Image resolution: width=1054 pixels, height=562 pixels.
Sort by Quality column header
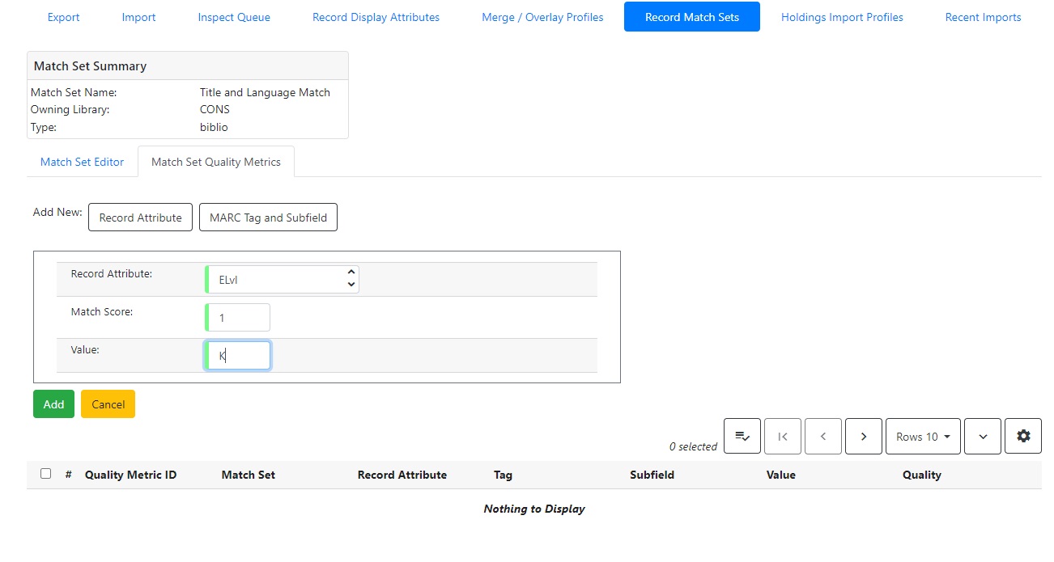(921, 475)
